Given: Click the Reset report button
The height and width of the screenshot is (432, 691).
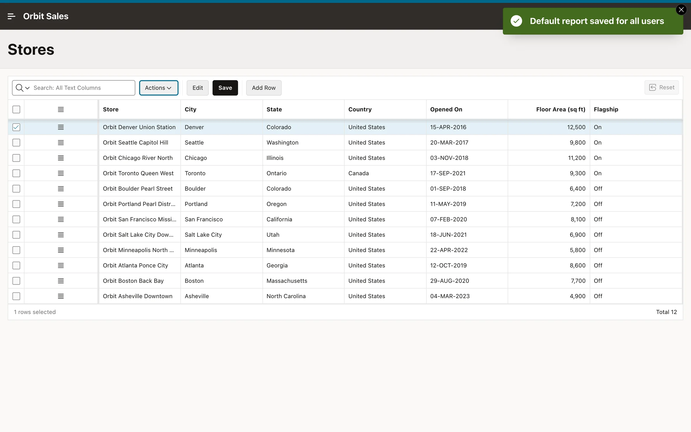Looking at the screenshot, I should click(662, 88).
